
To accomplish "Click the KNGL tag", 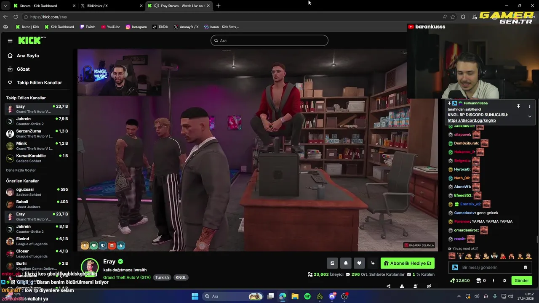I will [x=181, y=277].
